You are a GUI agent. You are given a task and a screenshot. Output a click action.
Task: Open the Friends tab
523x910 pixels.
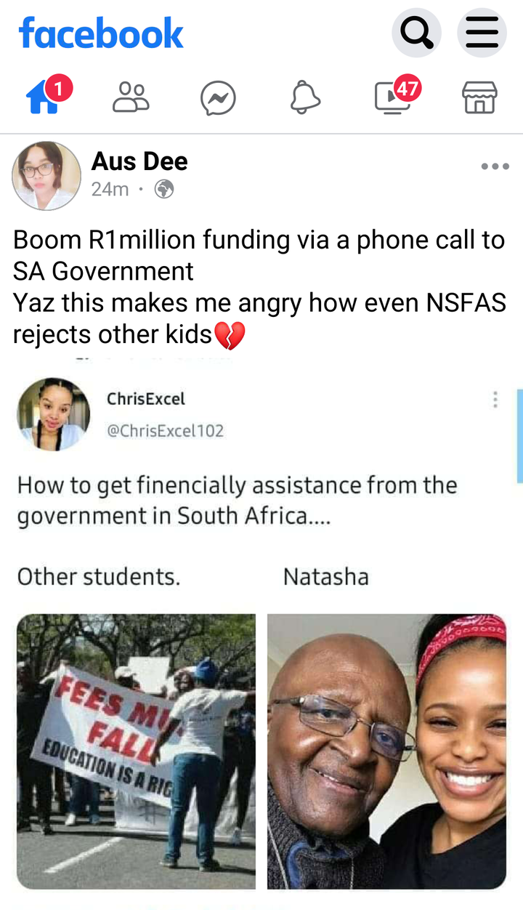pos(131,97)
